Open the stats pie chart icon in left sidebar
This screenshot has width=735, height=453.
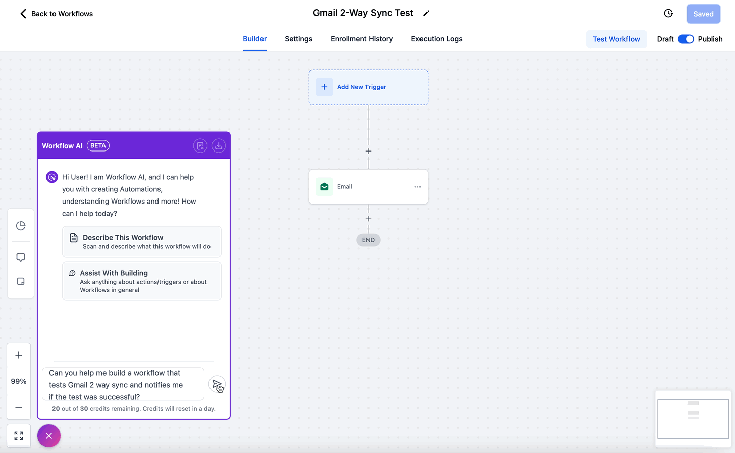point(21,226)
